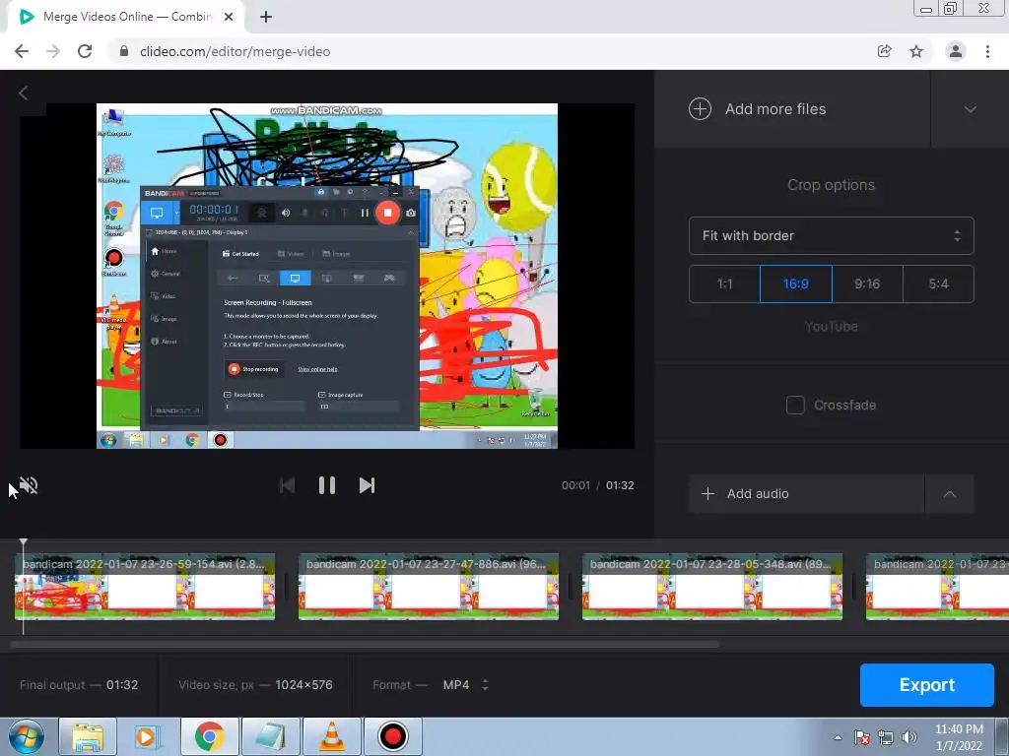The image size is (1009, 756).
Task: Open the notepad taskbar icon
Action: click(x=270, y=736)
